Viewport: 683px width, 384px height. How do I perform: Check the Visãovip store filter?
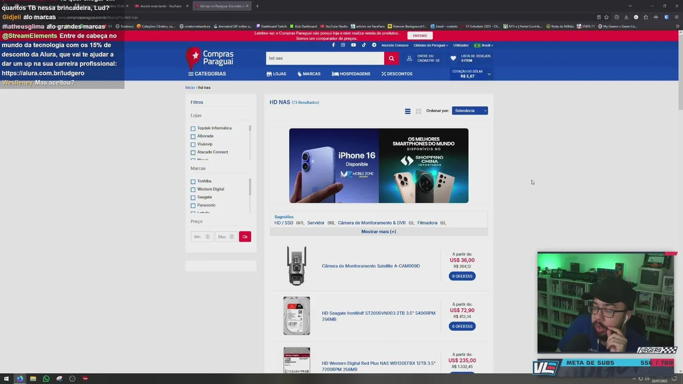pos(193,145)
